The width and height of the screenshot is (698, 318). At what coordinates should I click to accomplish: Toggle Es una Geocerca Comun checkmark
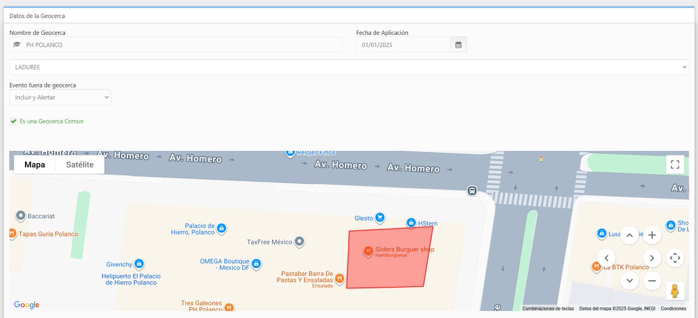[x=13, y=121]
